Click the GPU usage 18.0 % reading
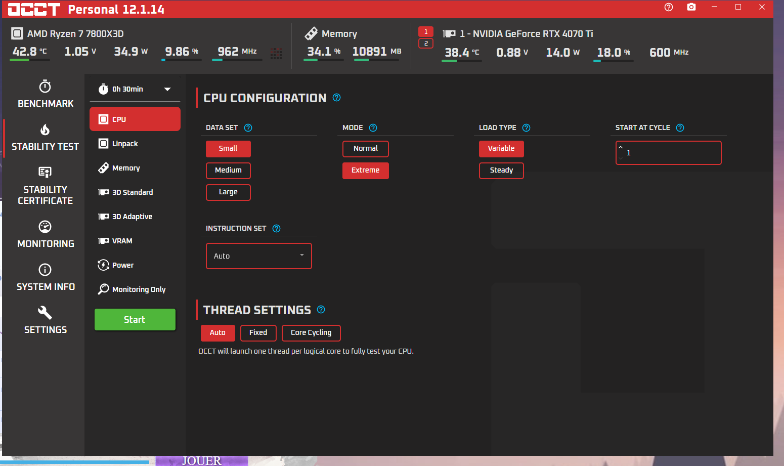The width and height of the screenshot is (784, 466). click(614, 53)
